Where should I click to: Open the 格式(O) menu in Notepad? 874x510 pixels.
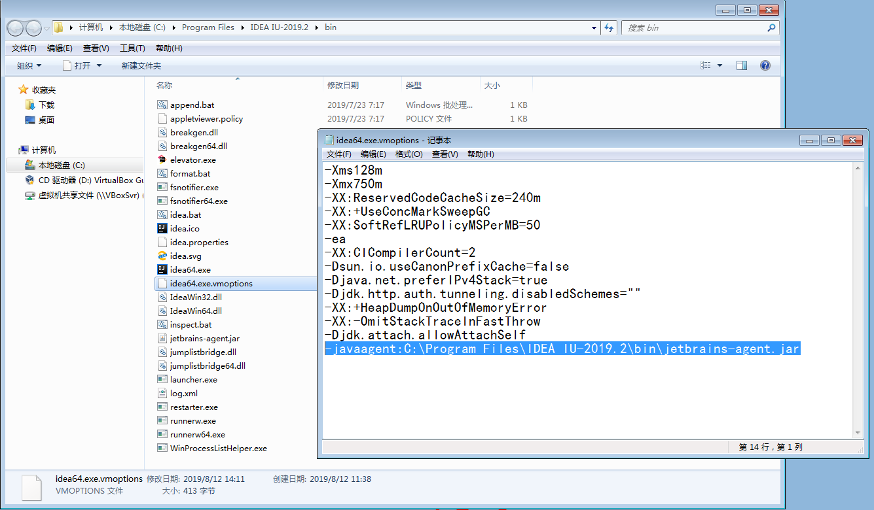point(409,154)
